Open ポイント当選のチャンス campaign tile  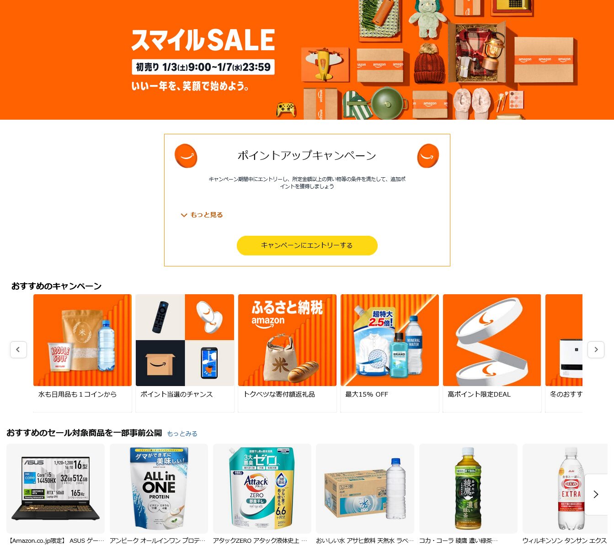tap(185, 353)
